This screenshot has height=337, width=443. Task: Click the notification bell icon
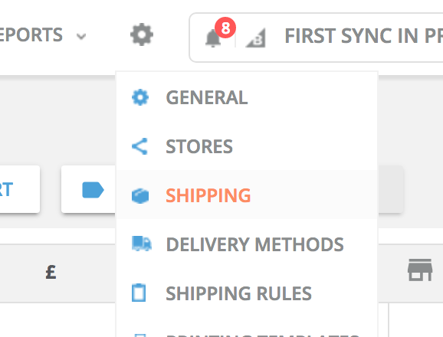pos(212,38)
